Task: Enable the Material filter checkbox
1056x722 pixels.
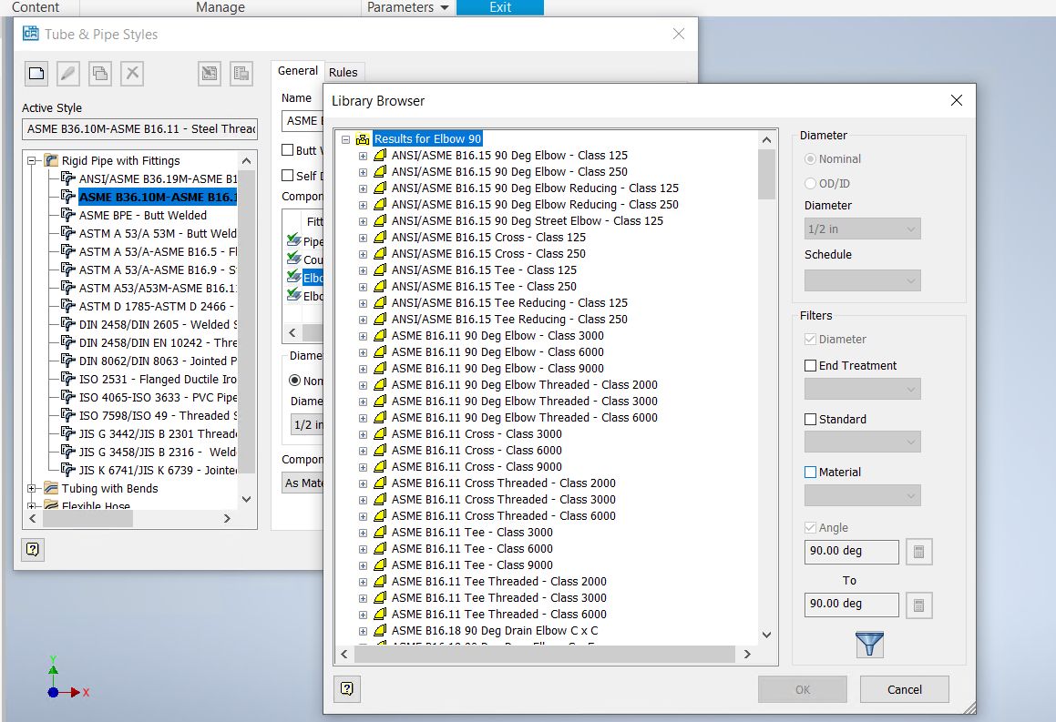Action: pyautogui.click(x=810, y=473)
